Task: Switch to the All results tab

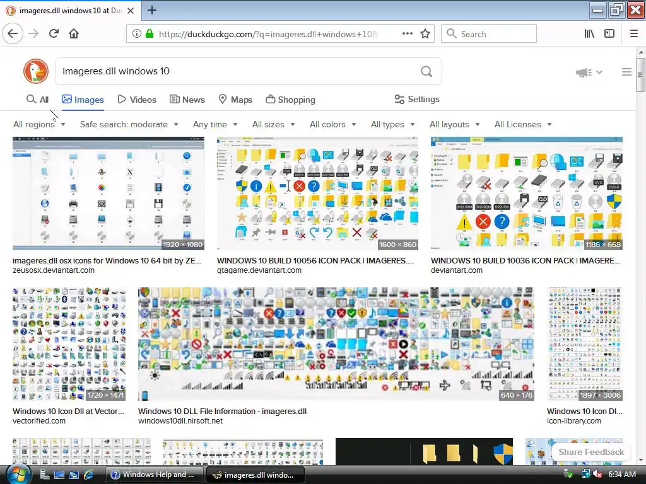Action: (37, 100)
